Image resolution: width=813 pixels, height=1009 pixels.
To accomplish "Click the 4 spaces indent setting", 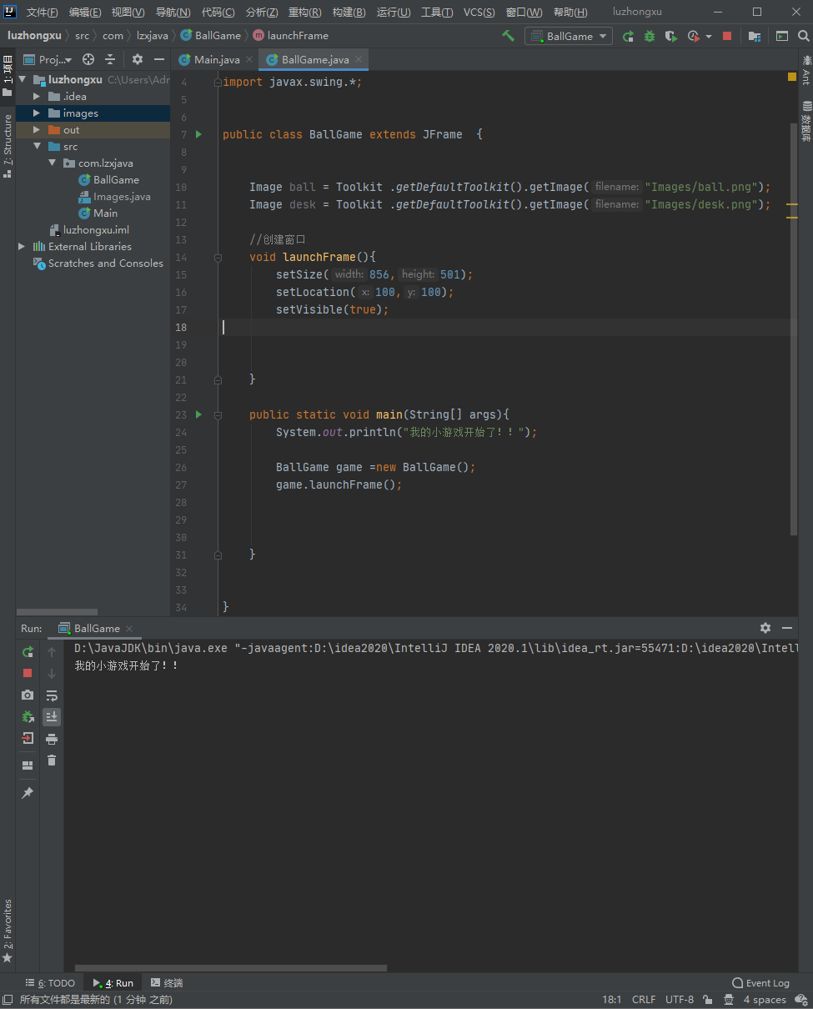I will (x=765, y=999).
